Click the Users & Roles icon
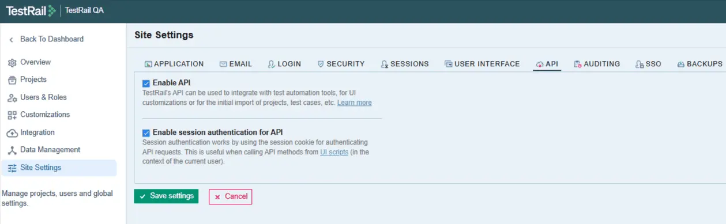This screenshot has height=224, width=726. pos(12,97)
